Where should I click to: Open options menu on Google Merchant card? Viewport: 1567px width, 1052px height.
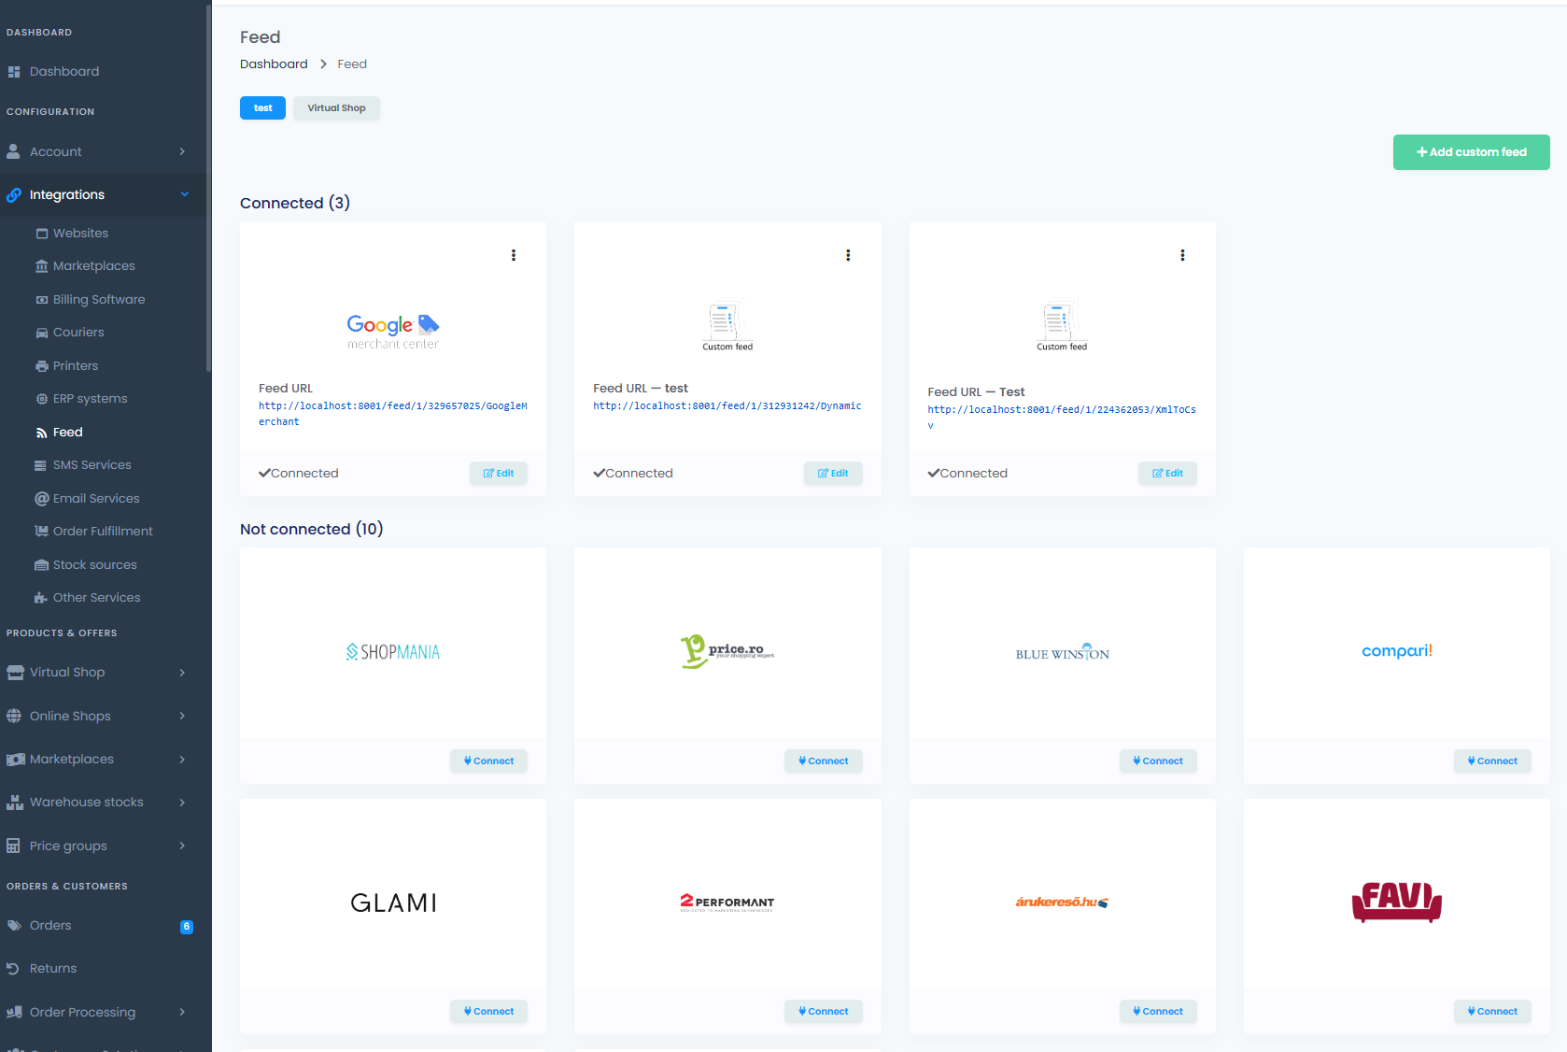pyautogui.click(x=514, y=255)
